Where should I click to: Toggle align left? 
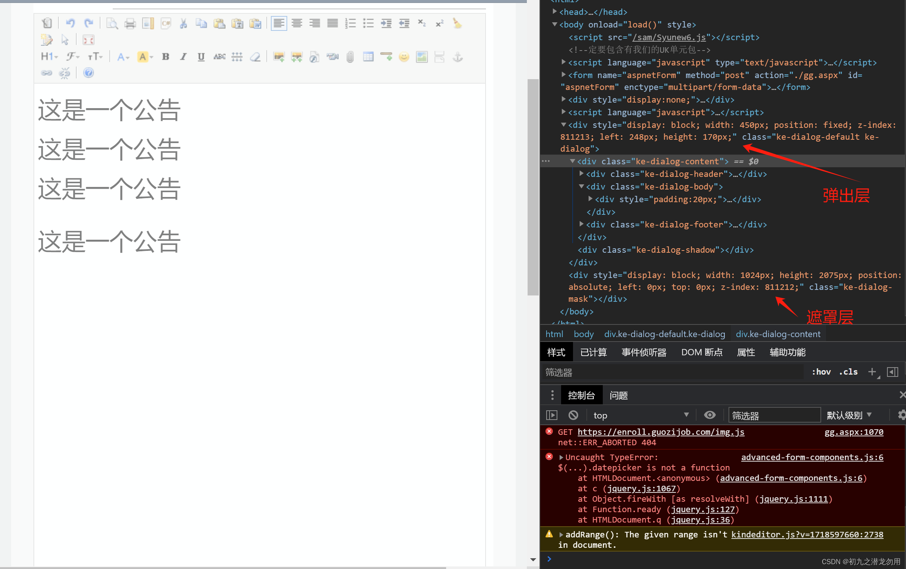tap(279, 23)
